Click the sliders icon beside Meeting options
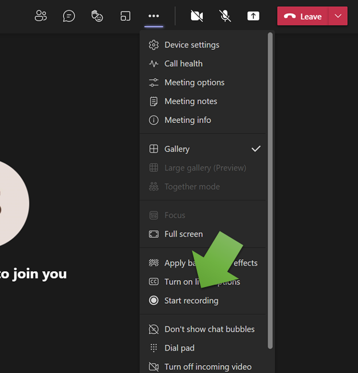The height and width of the screenshot is (373, 358). click(x=154, y=83)
